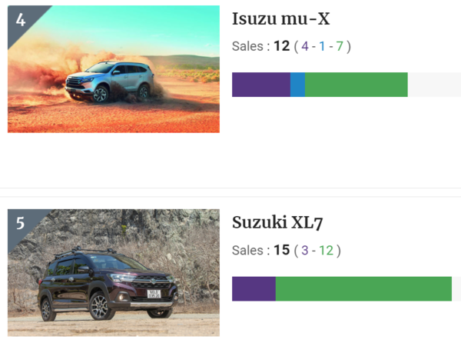This screenshot has width=461, height=343.
Task: Click the purple 4 in Isuzu sales
Action: point(305,46)
